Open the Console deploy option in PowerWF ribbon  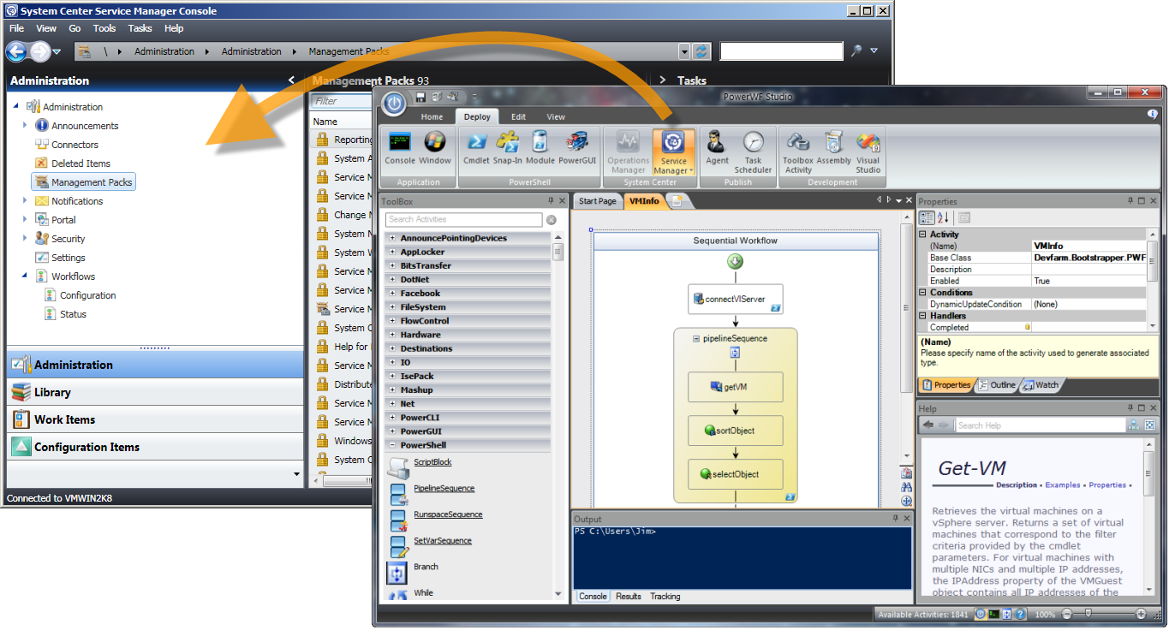400,148
